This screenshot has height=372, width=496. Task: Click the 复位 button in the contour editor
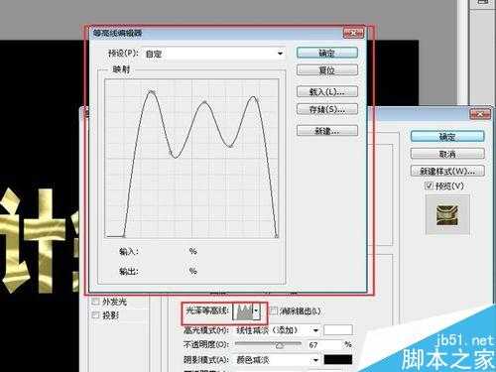pos(327,70)
